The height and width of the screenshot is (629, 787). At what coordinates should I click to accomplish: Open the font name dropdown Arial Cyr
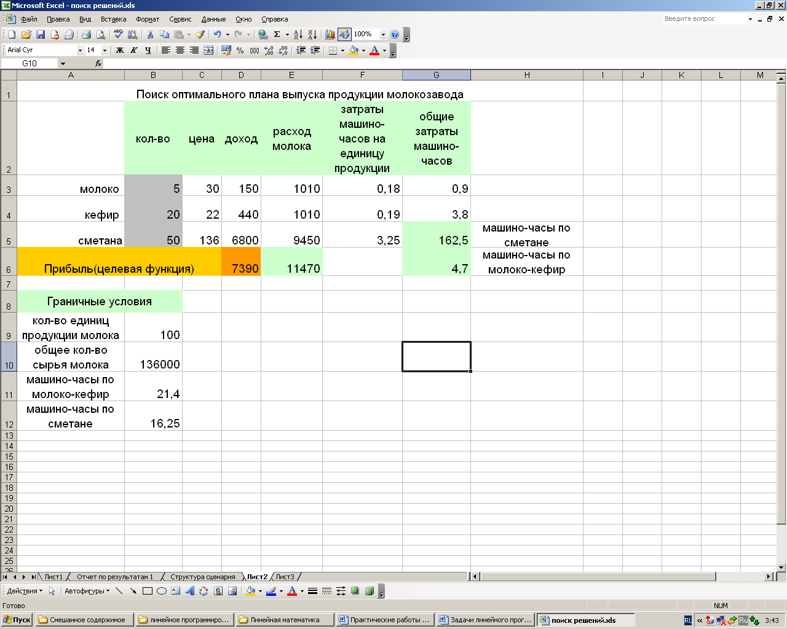(80, 50)
